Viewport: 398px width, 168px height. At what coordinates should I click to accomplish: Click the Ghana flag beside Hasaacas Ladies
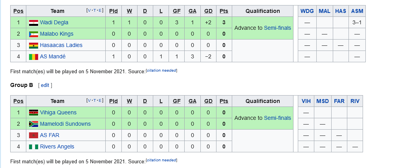click(x=33, y=45)
